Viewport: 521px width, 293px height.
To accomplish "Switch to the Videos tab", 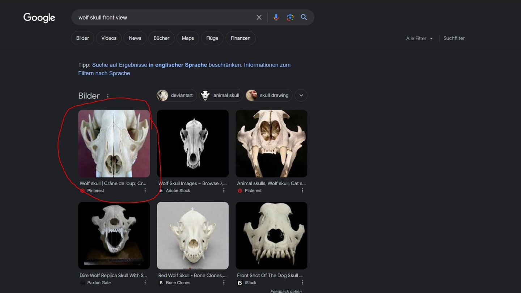I will pyautogui.click(x=109, y=38).
